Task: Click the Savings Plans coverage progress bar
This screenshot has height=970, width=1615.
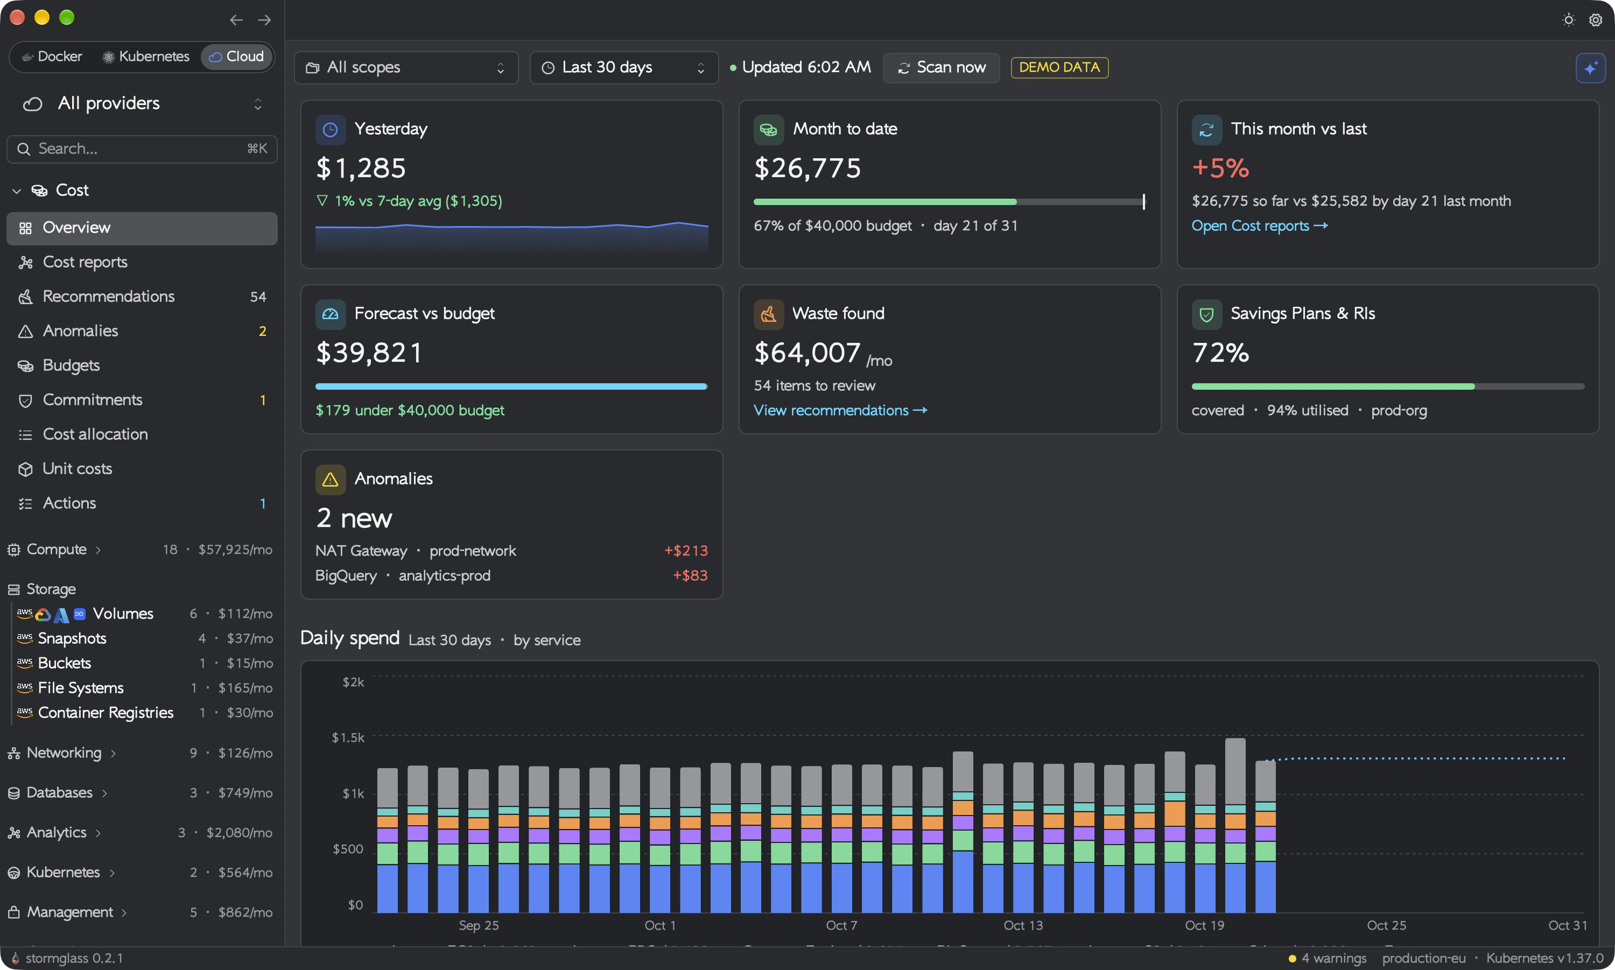Action: [x=1387, y=387]
